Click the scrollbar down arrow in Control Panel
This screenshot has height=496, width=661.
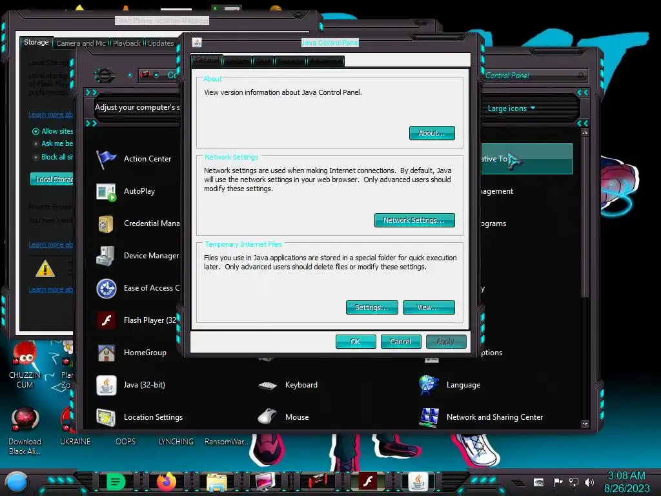tap(585, 424)
